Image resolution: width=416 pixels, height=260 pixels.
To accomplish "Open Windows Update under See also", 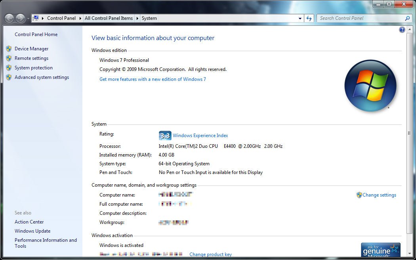I will tap(32, 231).
